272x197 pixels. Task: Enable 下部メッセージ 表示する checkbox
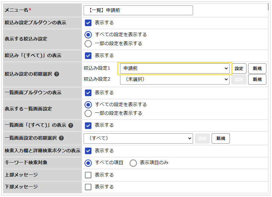pyautogui.click(x=88, y=187)
